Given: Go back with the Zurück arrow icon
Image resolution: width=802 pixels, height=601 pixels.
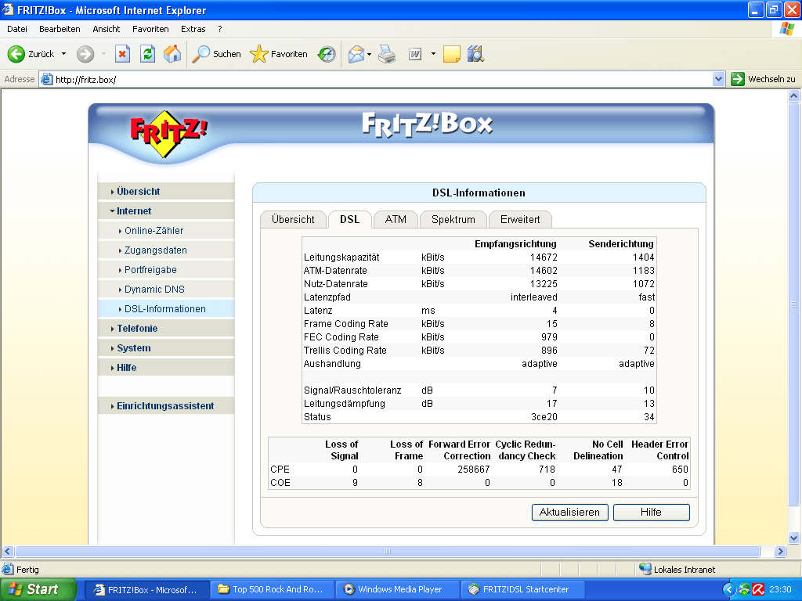Looking at the screenshot, I should coord(16,54).
